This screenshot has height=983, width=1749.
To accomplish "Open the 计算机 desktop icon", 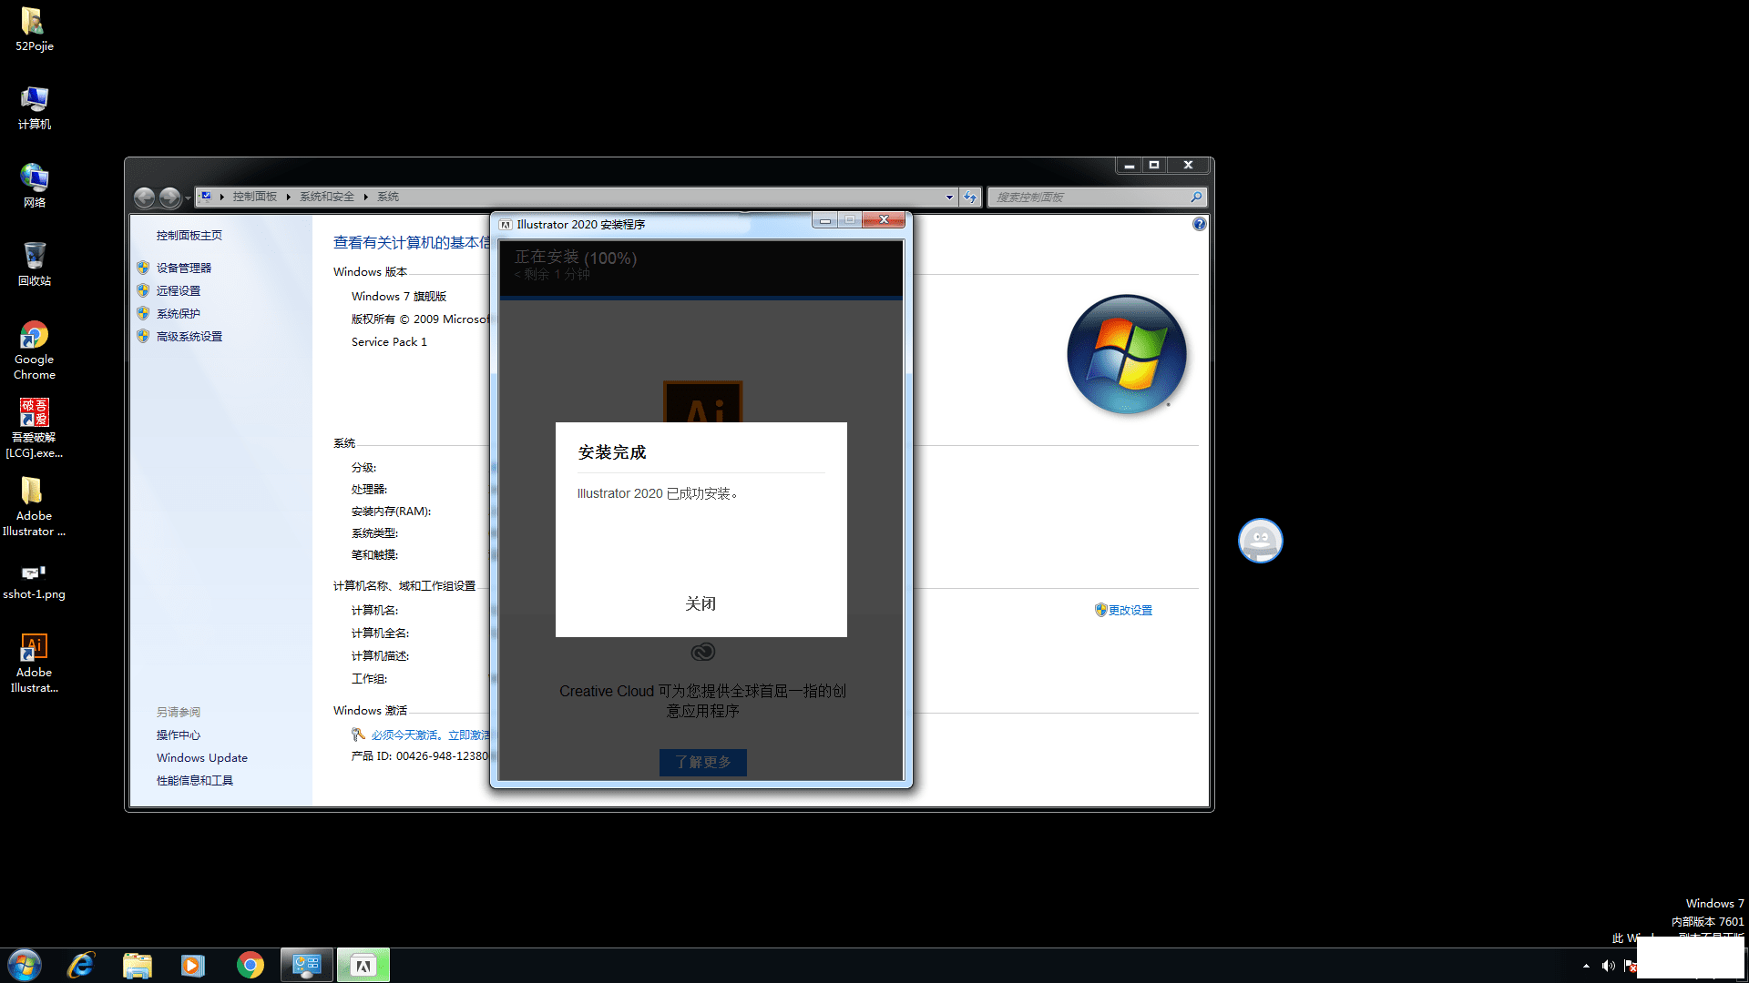I will (34, 108).
